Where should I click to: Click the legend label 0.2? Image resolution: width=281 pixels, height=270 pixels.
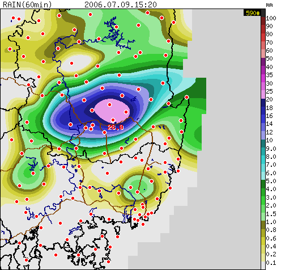coord(271,254)
